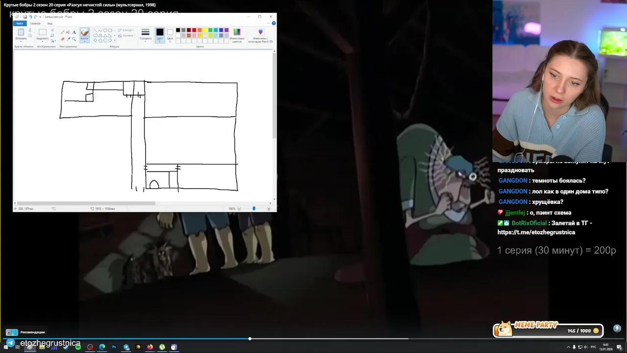This screenshot has height=353, width=627.
Task: Pick the red swatch in Paint palette
Action: click(194, 30)
